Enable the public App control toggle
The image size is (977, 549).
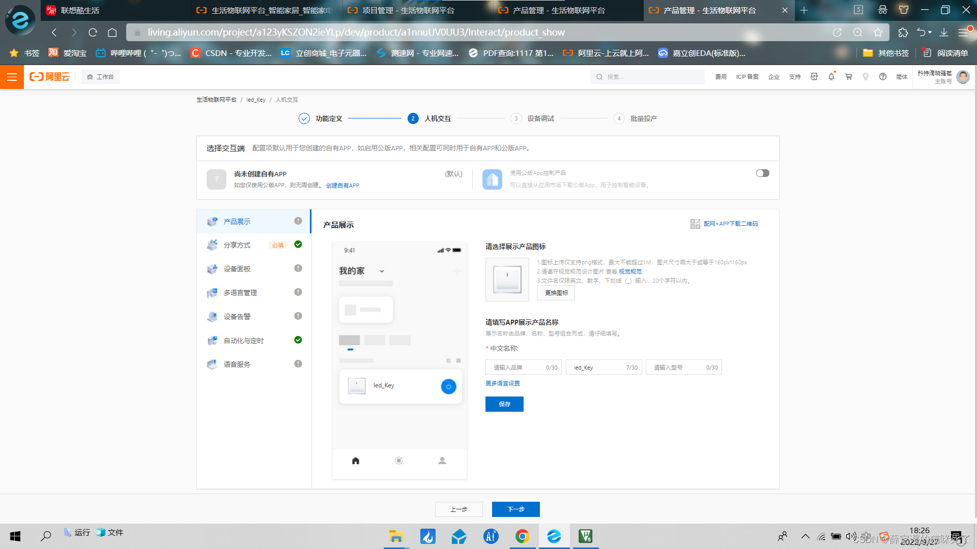[762, 173]
